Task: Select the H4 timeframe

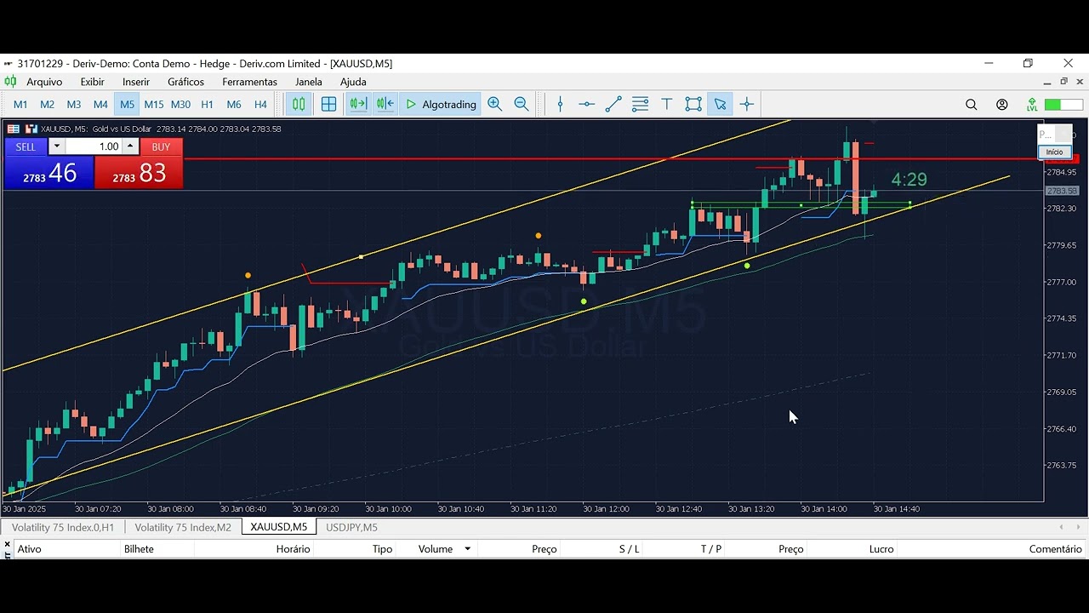Action: tap(260, 104)
